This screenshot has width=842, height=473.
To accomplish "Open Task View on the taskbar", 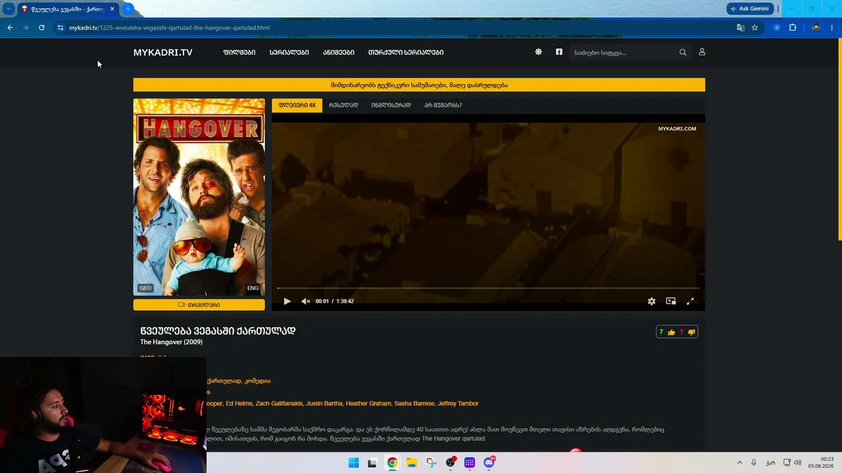I will (372, 462).
